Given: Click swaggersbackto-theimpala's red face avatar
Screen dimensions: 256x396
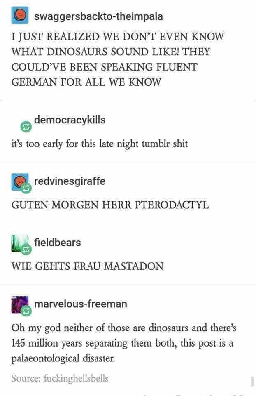Looking at the screenshot, I should 20,15.
